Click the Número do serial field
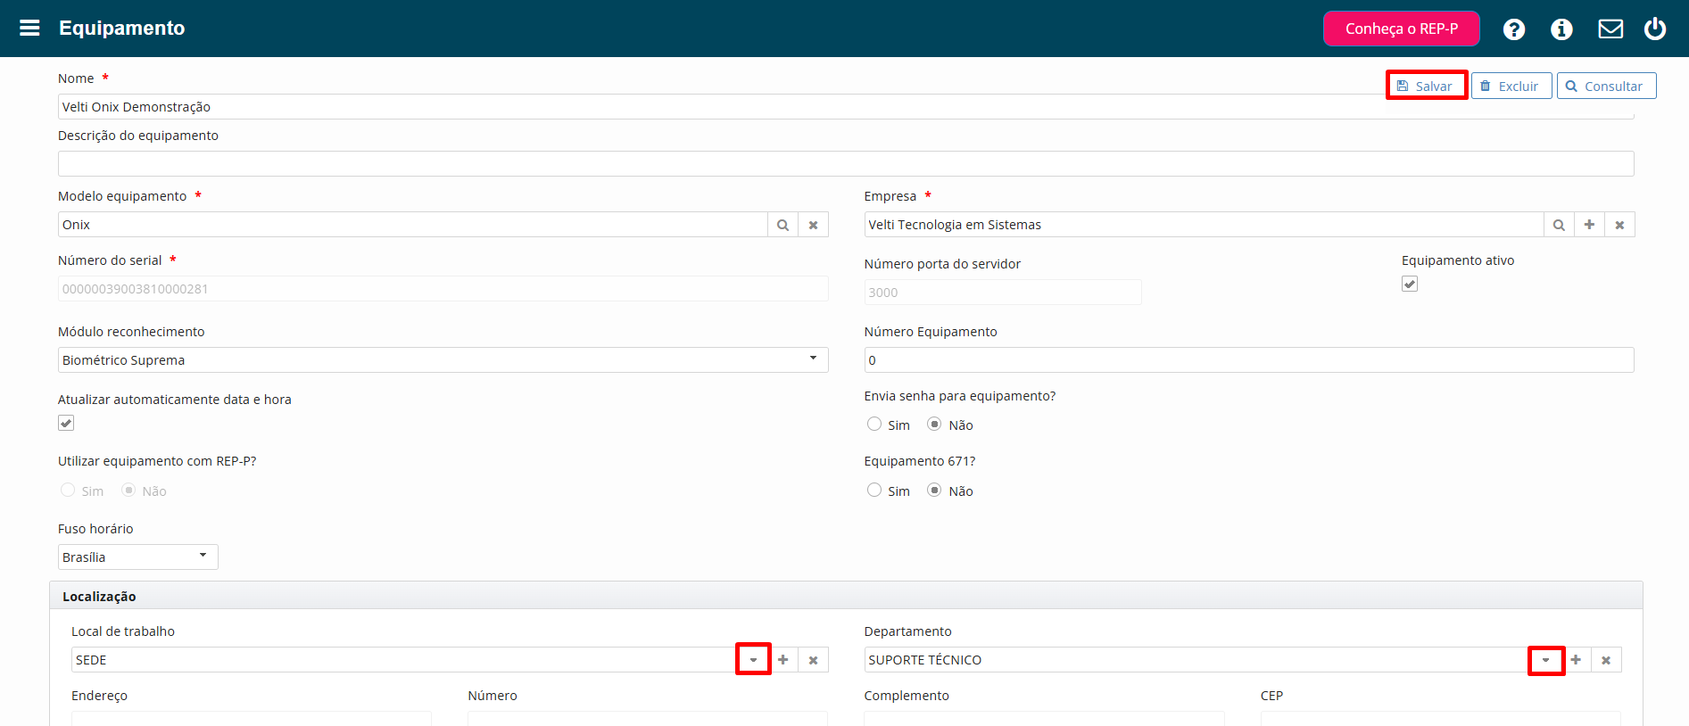1689x726 pixels. 443,289
